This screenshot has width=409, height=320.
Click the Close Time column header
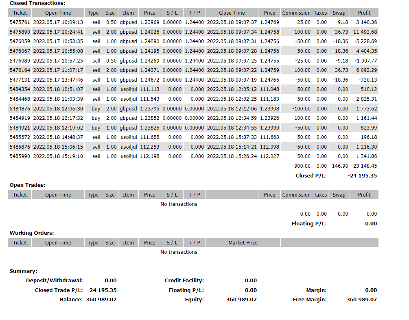click(232, 13)
